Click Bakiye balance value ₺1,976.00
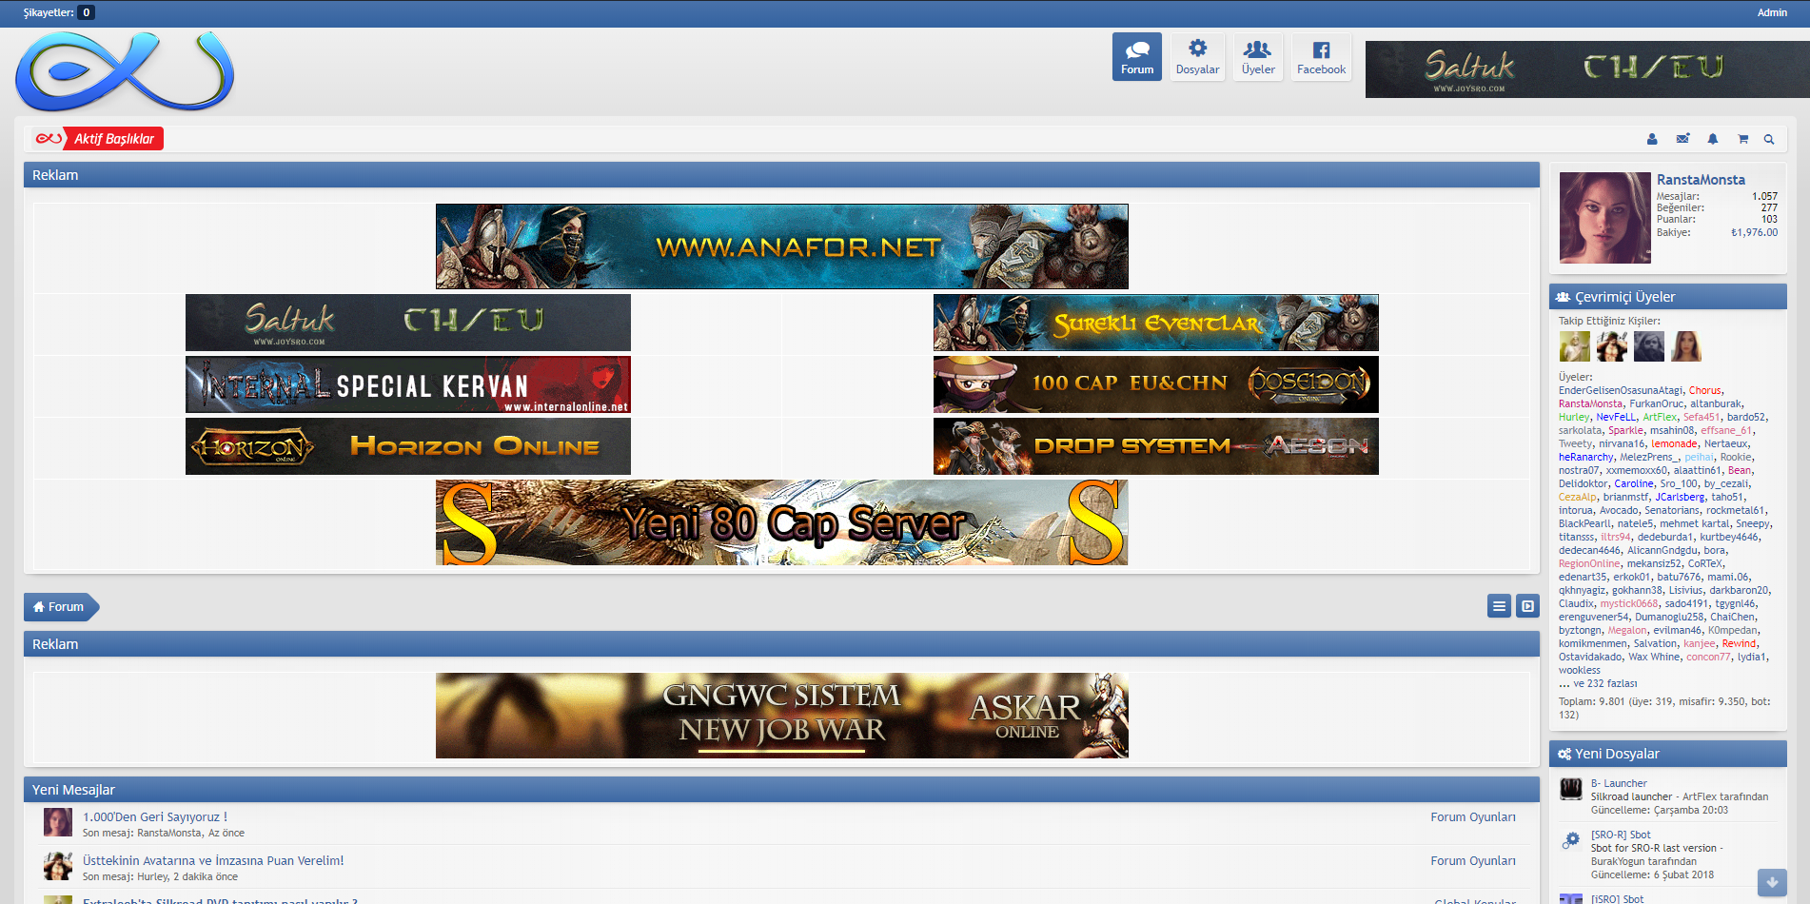This screenshot has width=1810, height=904. [1754, 232]
